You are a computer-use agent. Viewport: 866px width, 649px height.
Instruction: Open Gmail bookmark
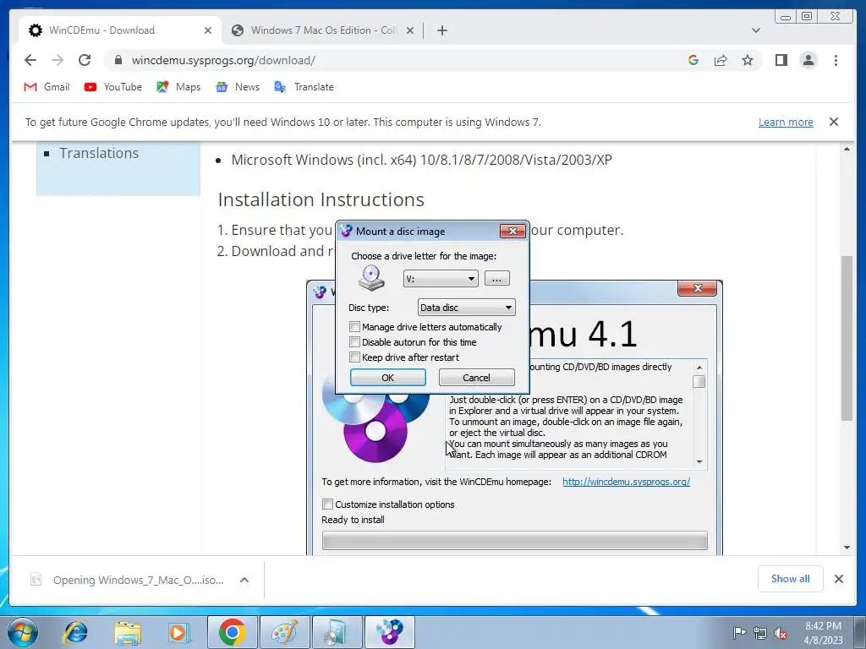(47, 87)
